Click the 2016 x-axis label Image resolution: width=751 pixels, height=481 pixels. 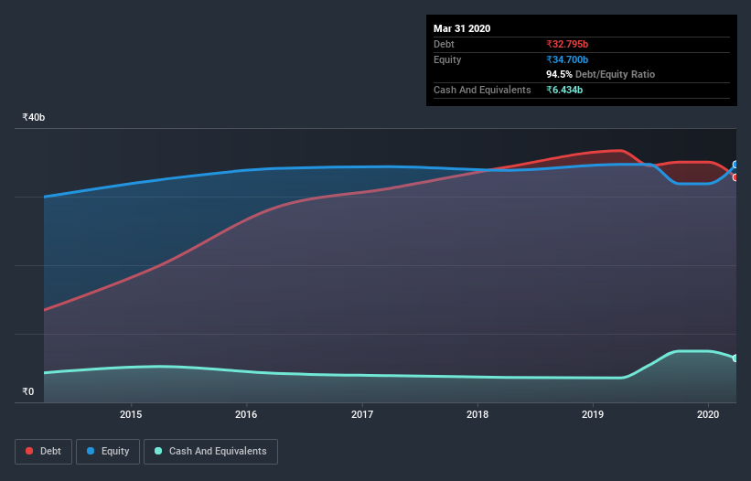[246, 414]
